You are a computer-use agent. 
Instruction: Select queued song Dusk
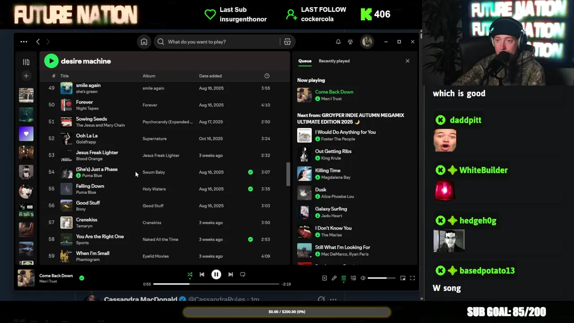354,193
